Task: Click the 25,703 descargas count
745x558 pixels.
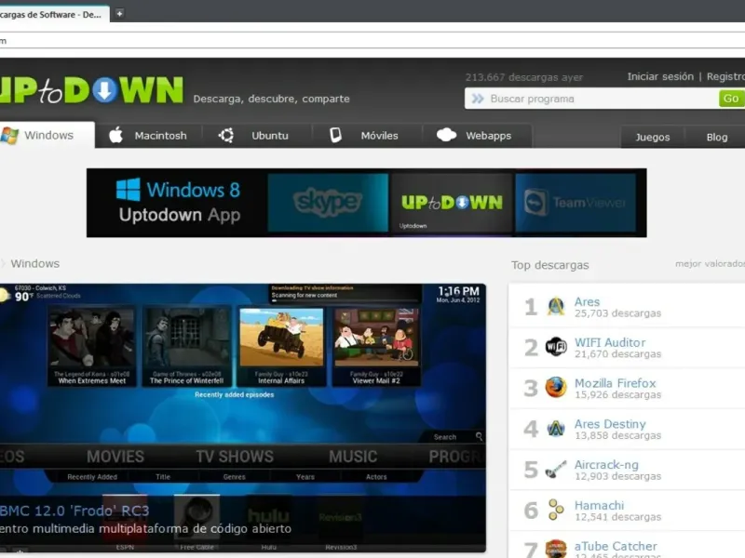Action: [617, 313]
